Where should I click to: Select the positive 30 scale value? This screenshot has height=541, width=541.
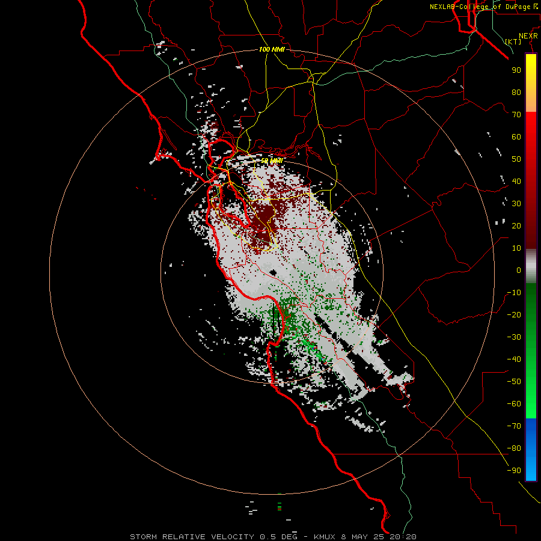[516, 204]
